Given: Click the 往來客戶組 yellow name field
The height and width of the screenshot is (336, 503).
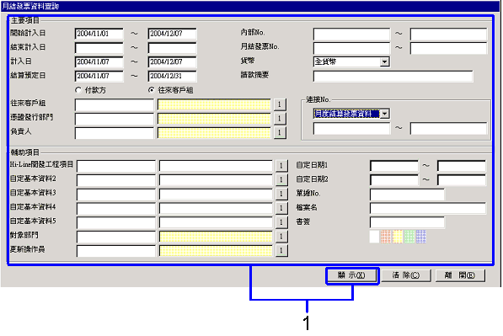Looking at the screenshot, I should point(214,104).
